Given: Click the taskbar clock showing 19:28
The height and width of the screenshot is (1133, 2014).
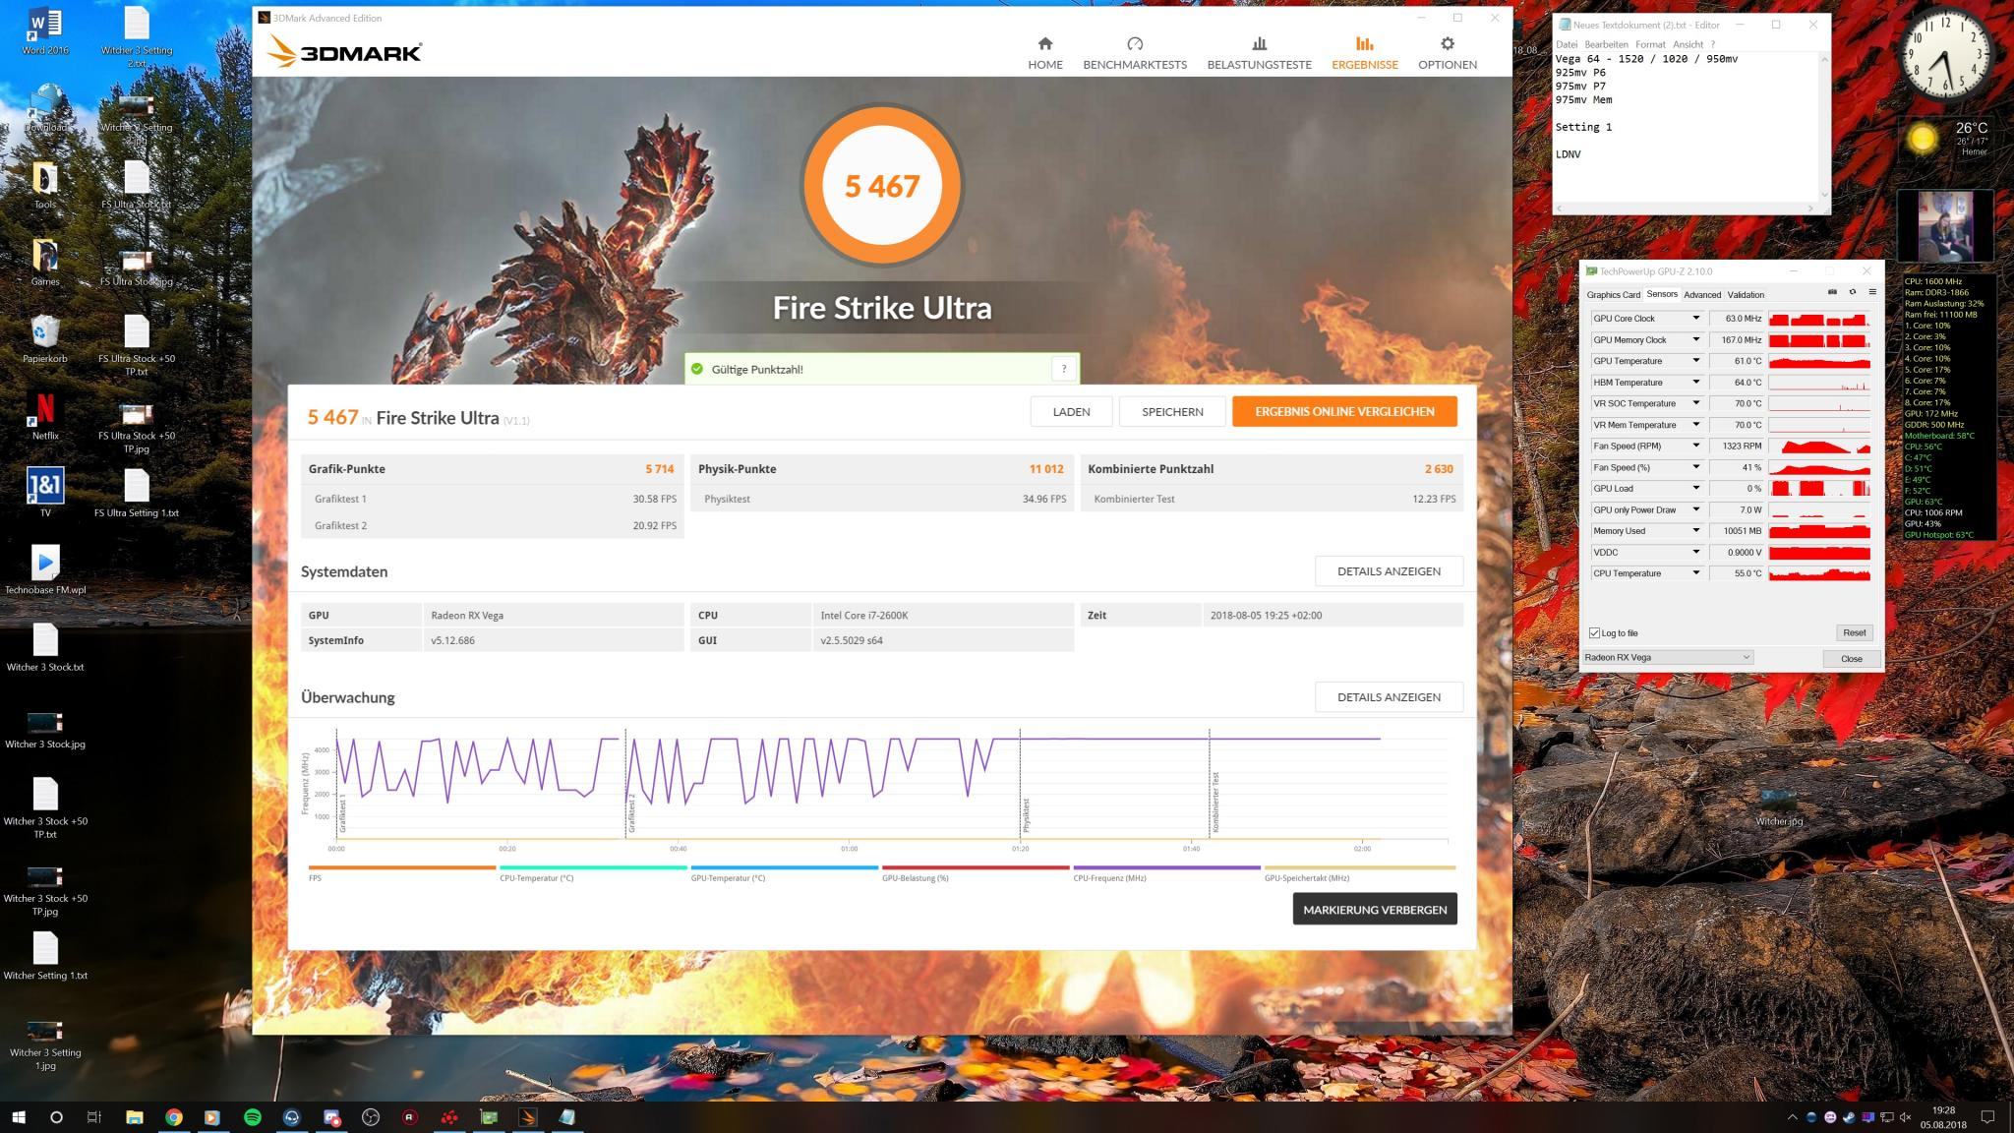Looking at the screenshot, I should (1942, 1117).
